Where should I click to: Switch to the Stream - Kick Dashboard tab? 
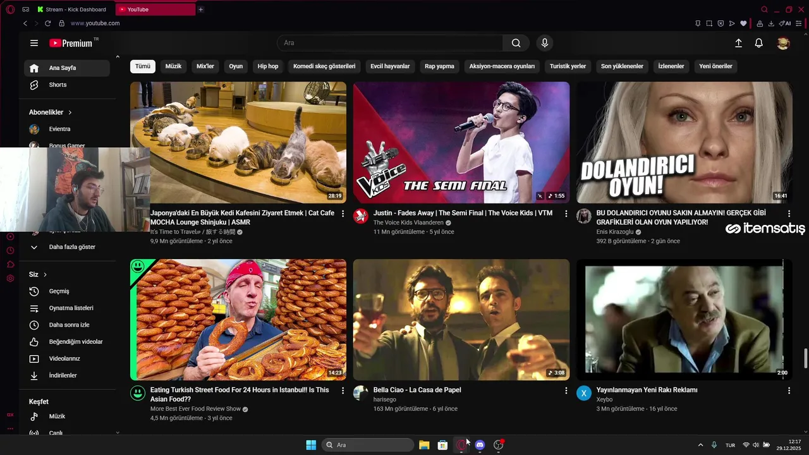[72, 9]
